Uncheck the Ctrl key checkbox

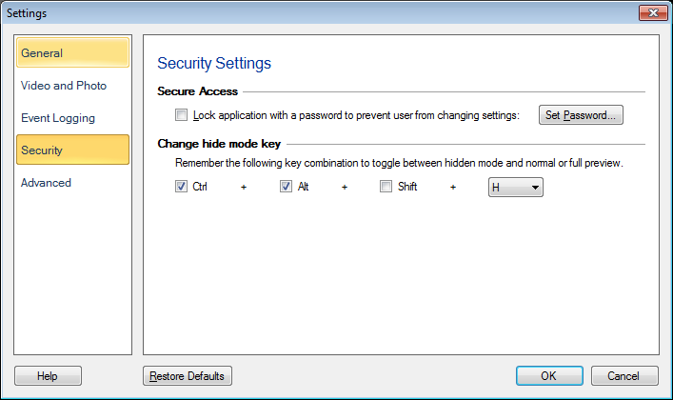click(x=182, y=188)
